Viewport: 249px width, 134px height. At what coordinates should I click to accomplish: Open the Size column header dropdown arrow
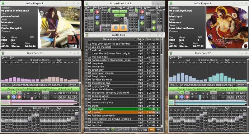click(154, 39)
